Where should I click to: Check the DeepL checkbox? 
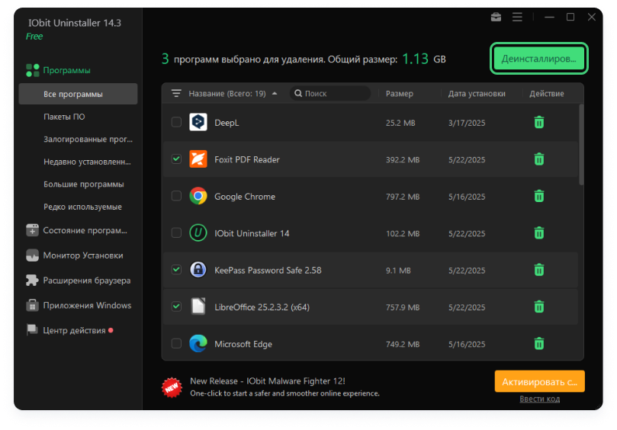click(176, 122)
